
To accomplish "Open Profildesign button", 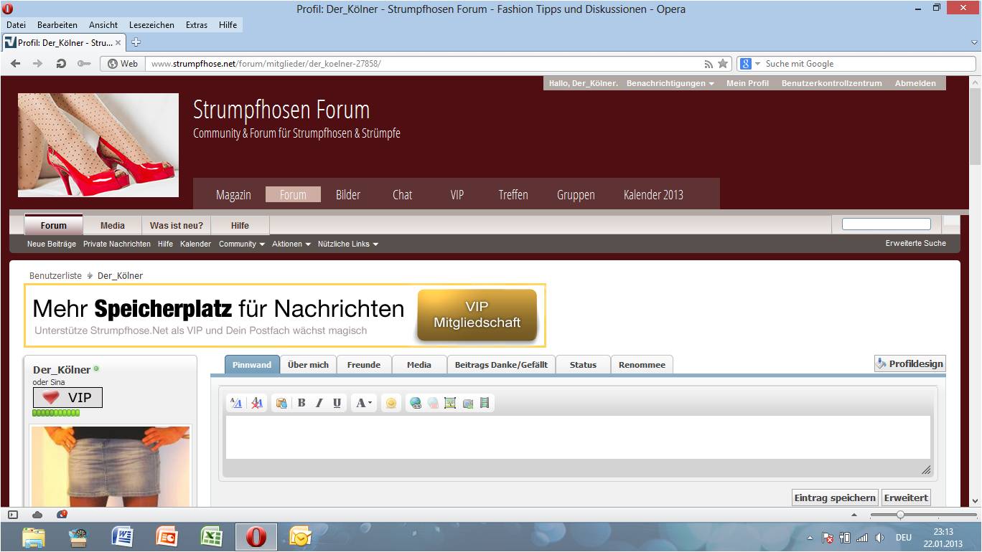I will pyautogui.click(x=909, y=363).
